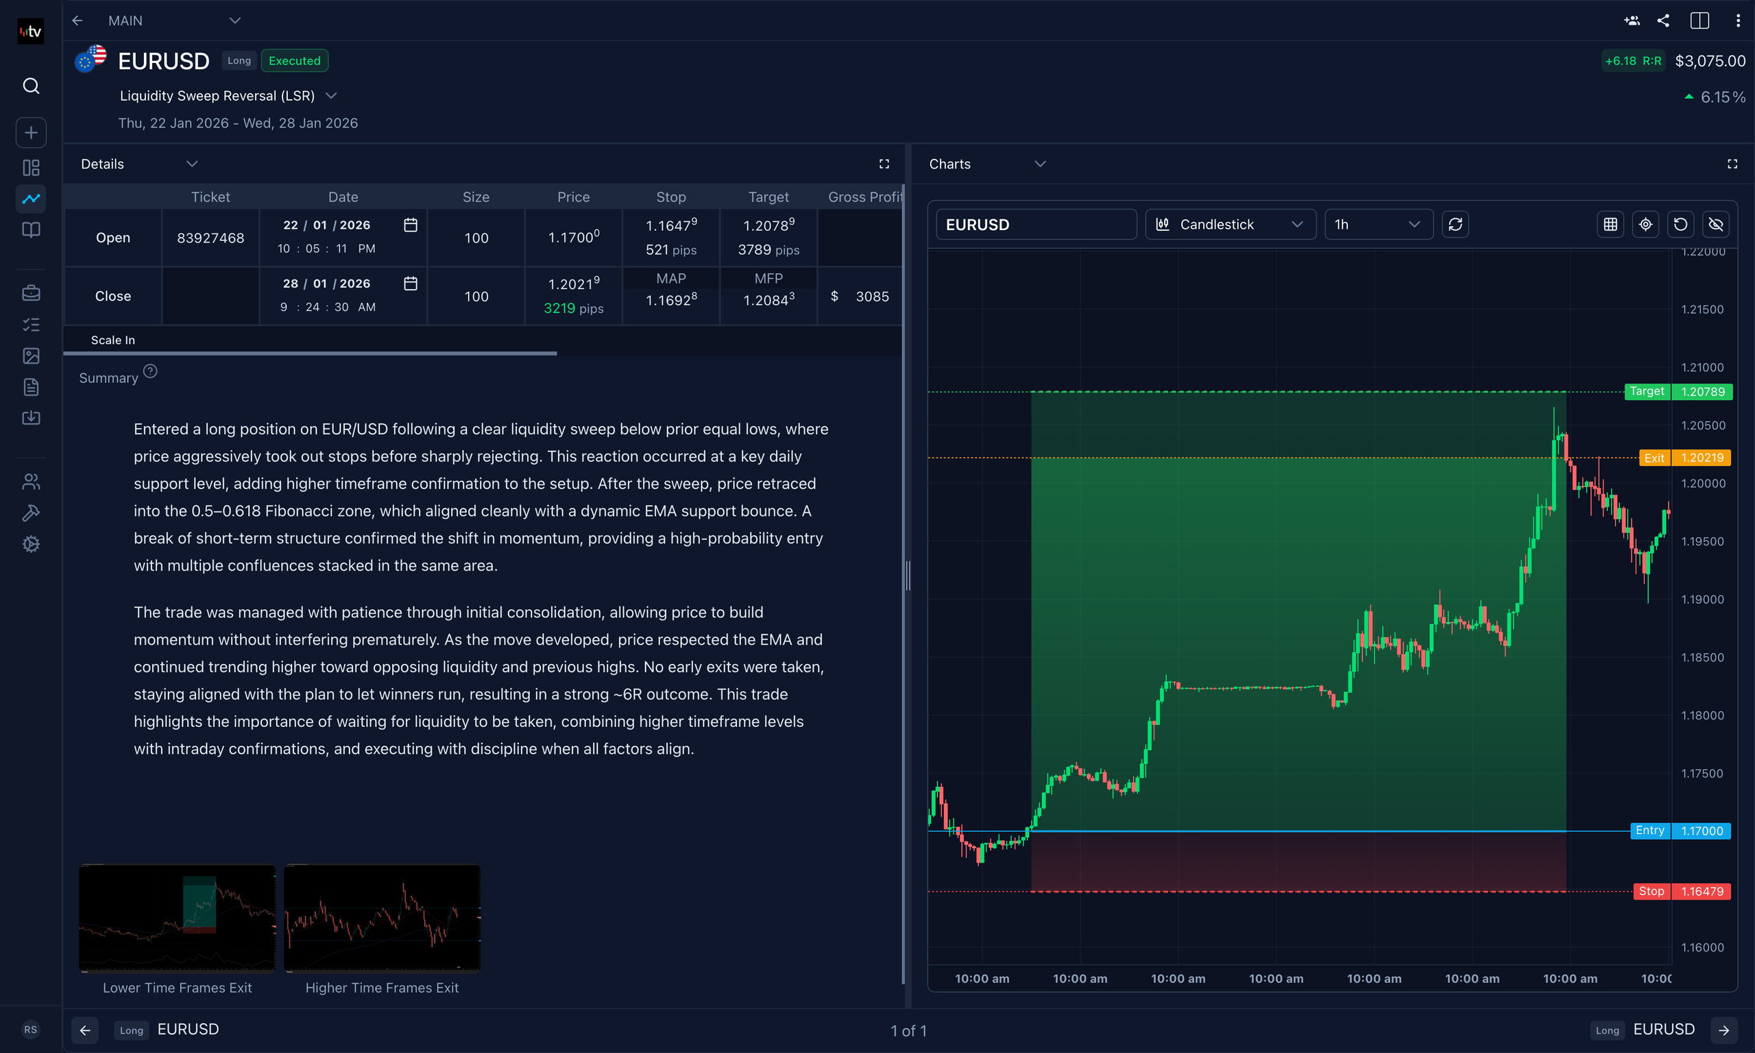Click the MFP 1.2084 value cell
Viewport: 1755px width, 1053px height.
(x=769, y=300)
